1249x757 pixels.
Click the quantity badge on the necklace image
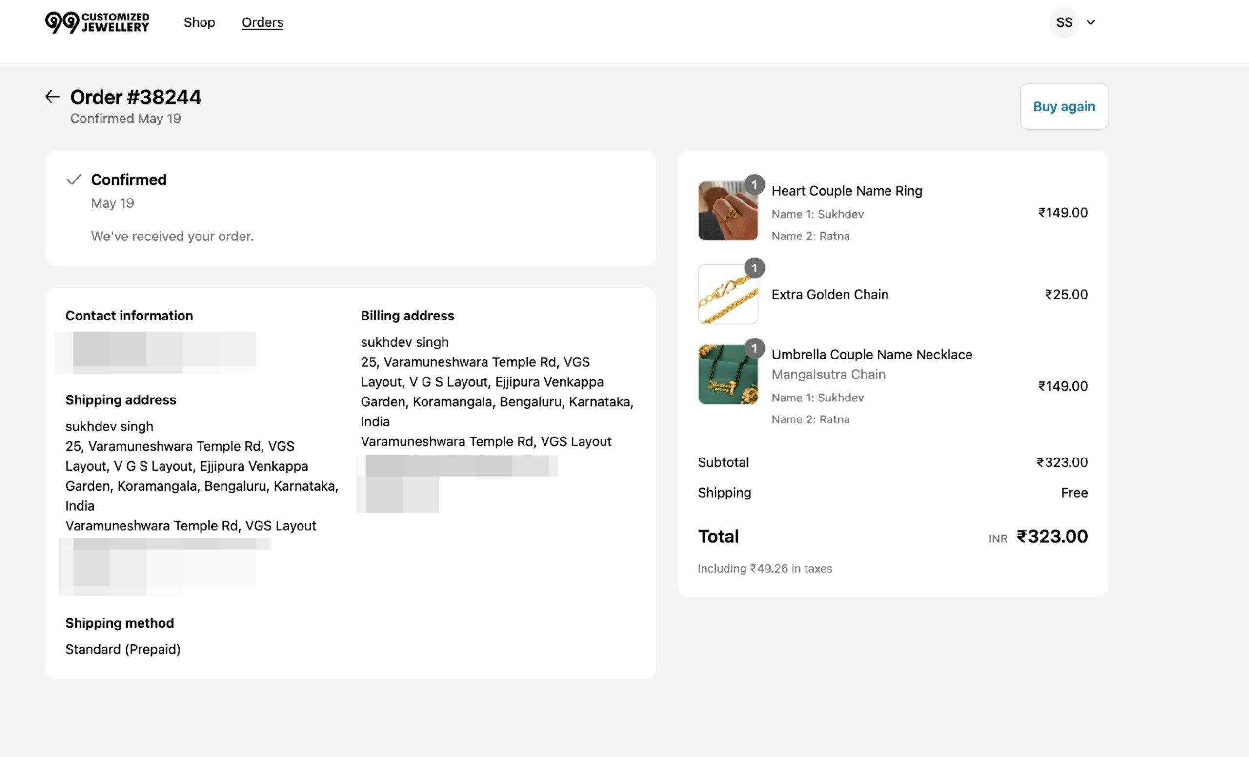coord(754,348)
